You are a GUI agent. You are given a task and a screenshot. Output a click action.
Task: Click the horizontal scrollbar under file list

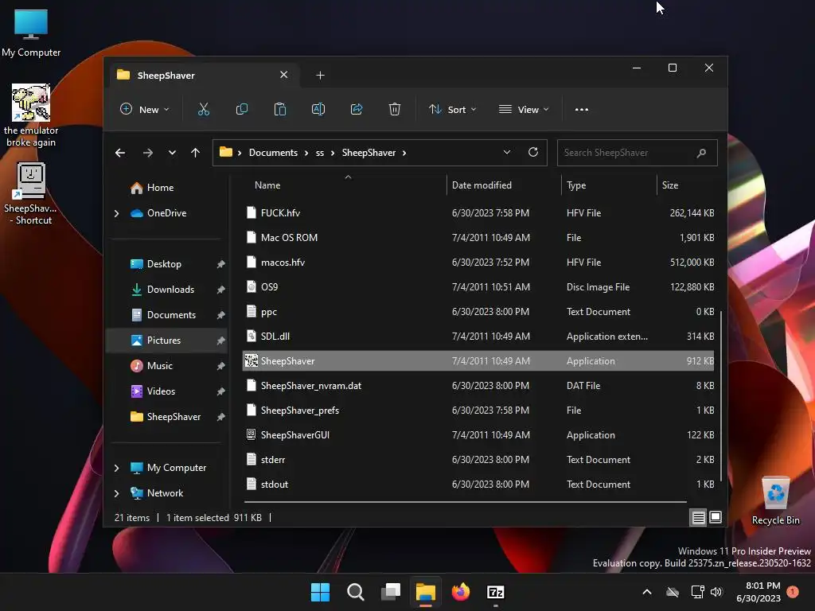pyautogui.click(x=465, y=502)
